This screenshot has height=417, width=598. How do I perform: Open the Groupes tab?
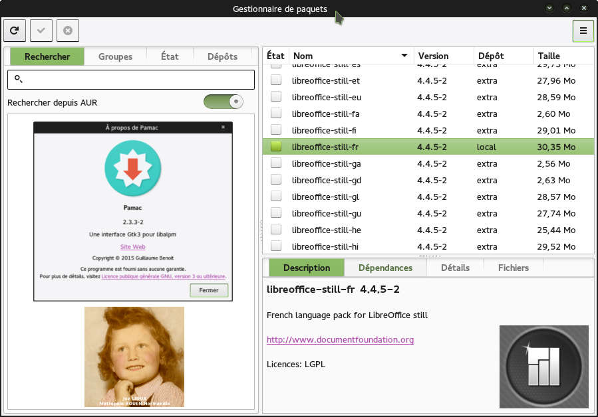pyautogui.click(x=115, y=56)
